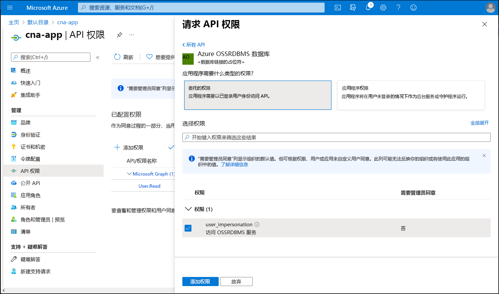Click the 应用角色 icon
Image resolution: width=499 pixels, height=294 pixels.
[x=14, y=195]
